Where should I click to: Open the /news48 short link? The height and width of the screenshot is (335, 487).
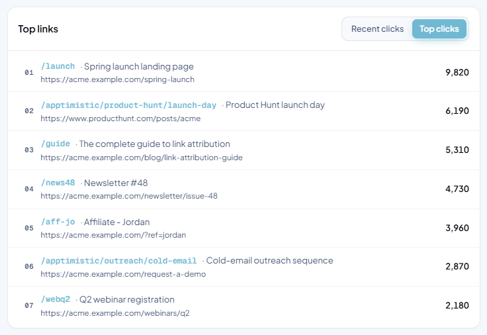tap(58, 183)
